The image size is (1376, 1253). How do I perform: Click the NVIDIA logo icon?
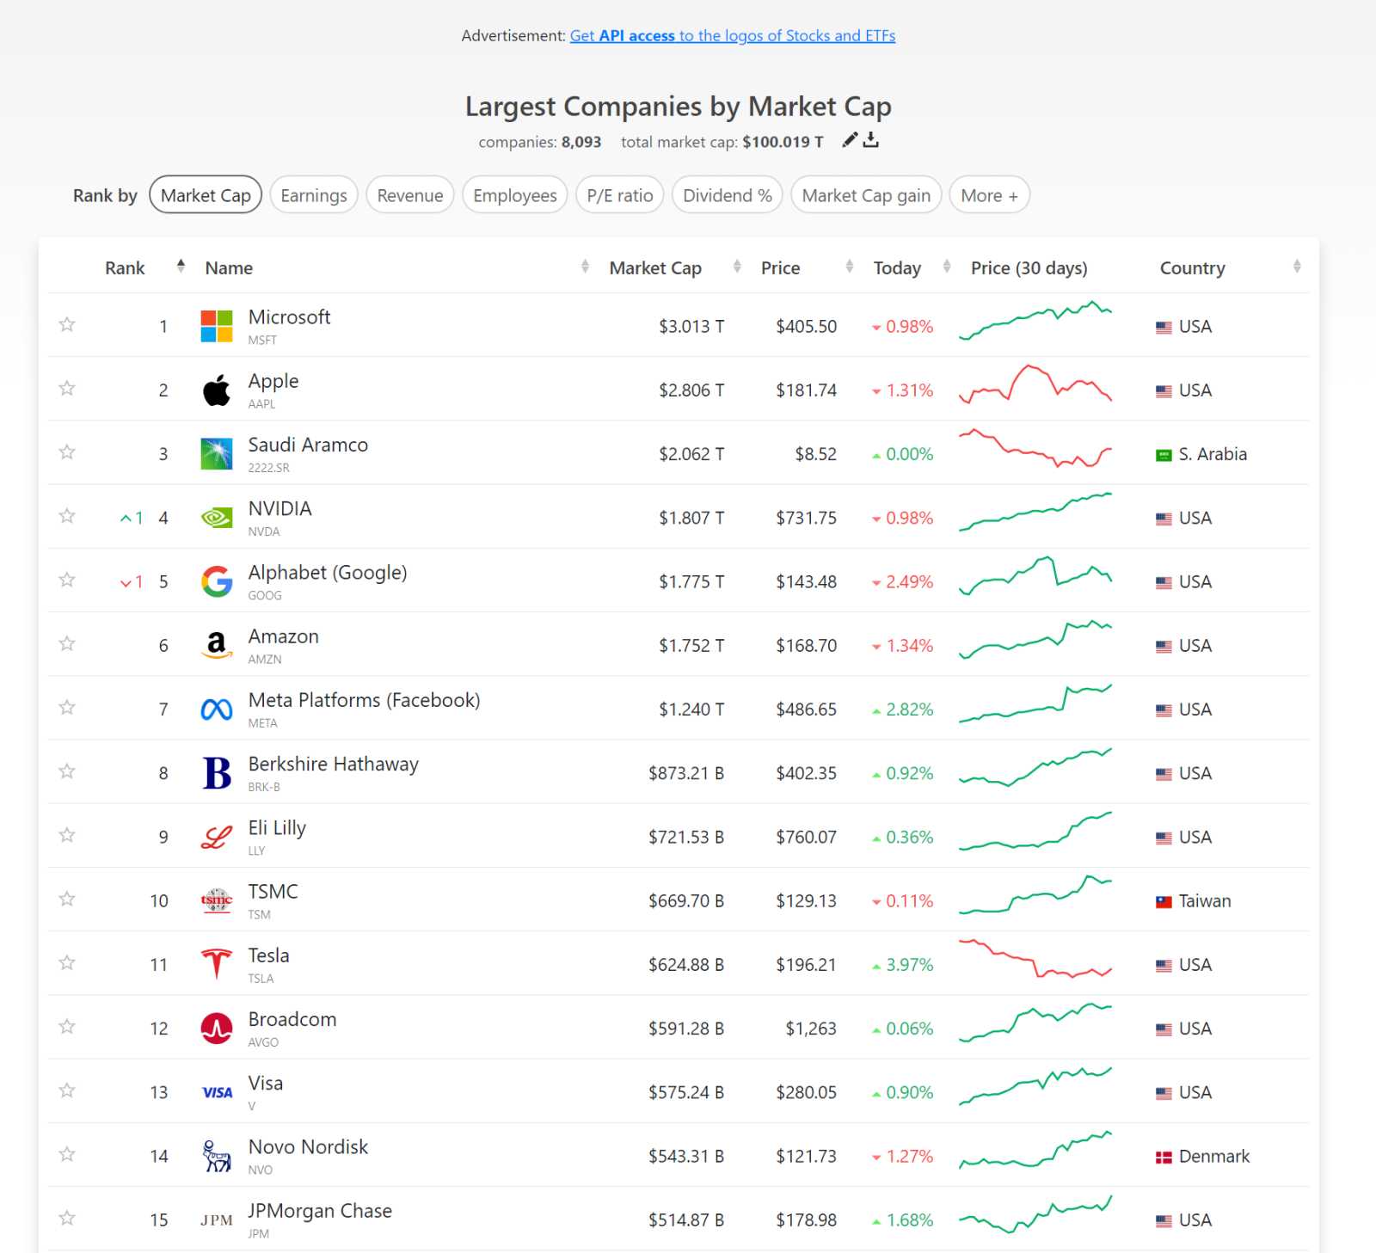pos(217,518)
